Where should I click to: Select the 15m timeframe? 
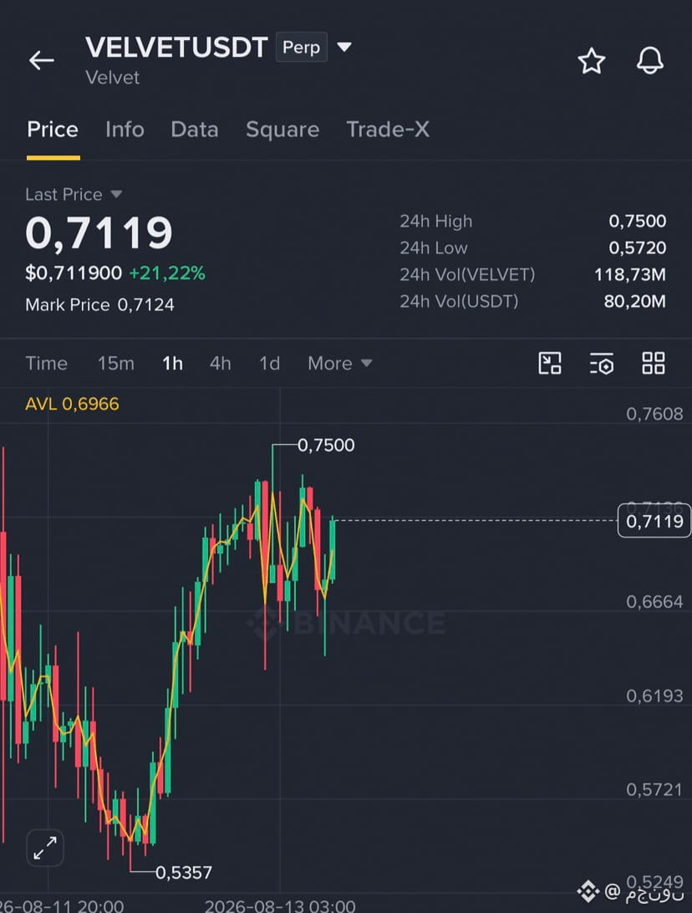[x=116, y=364]
